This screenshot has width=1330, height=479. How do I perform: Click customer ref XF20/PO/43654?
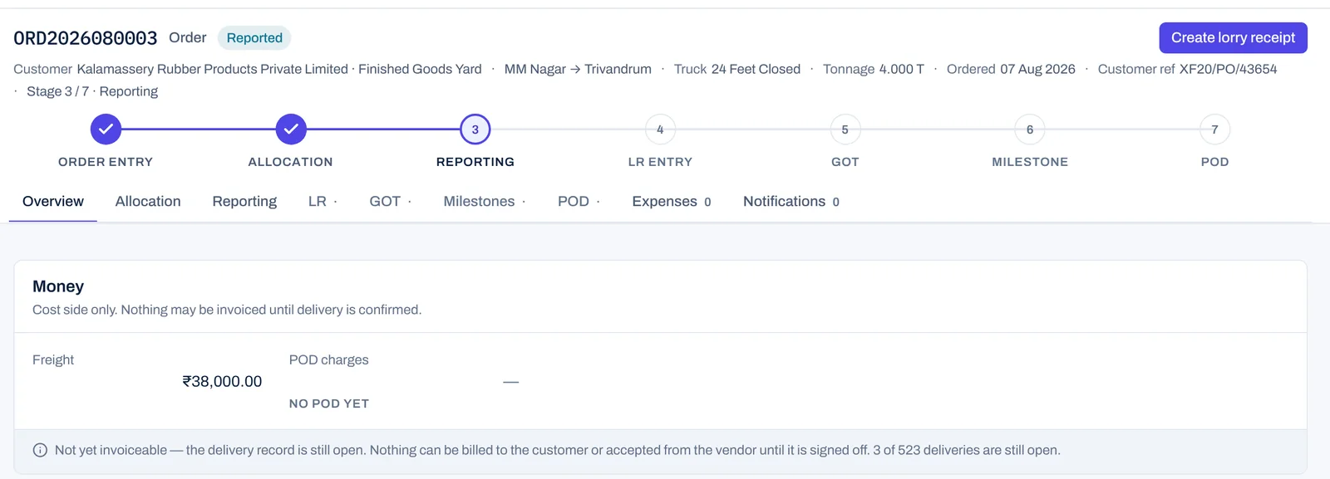click(1228, 69)
